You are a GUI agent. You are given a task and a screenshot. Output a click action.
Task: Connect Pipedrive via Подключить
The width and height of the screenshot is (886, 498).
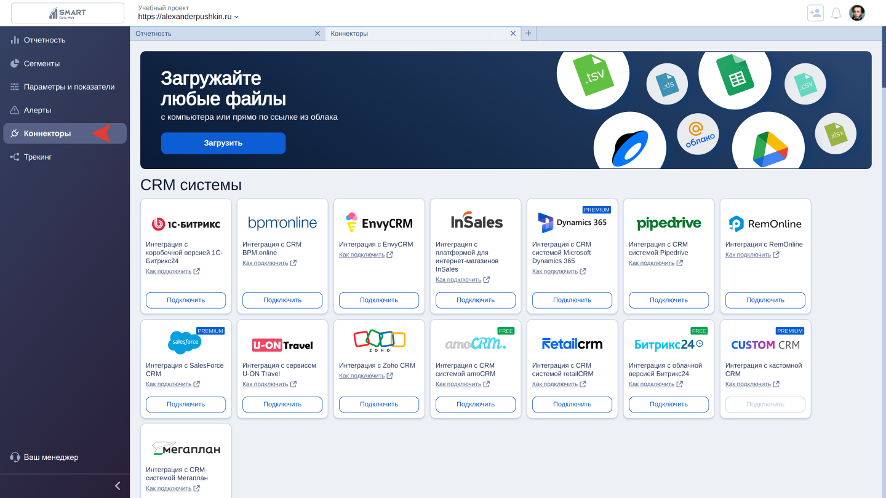(669, 300)
